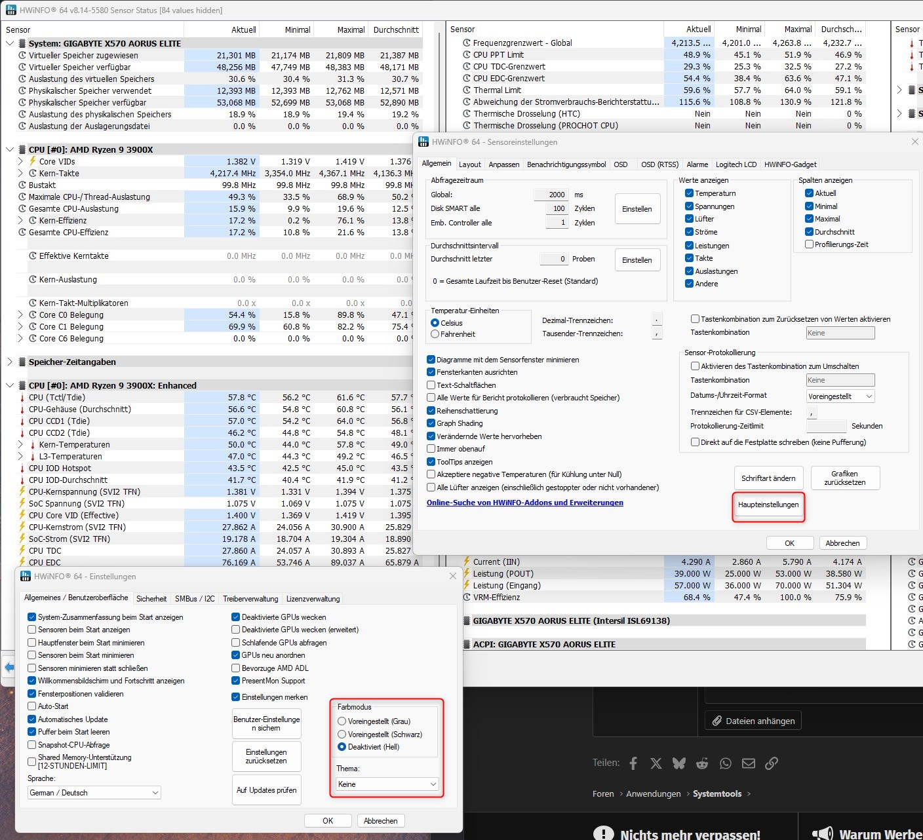923x840 pixels.
Task: Click chip icon beside System GIGABYTE X570 header
Action: point(22,43)
